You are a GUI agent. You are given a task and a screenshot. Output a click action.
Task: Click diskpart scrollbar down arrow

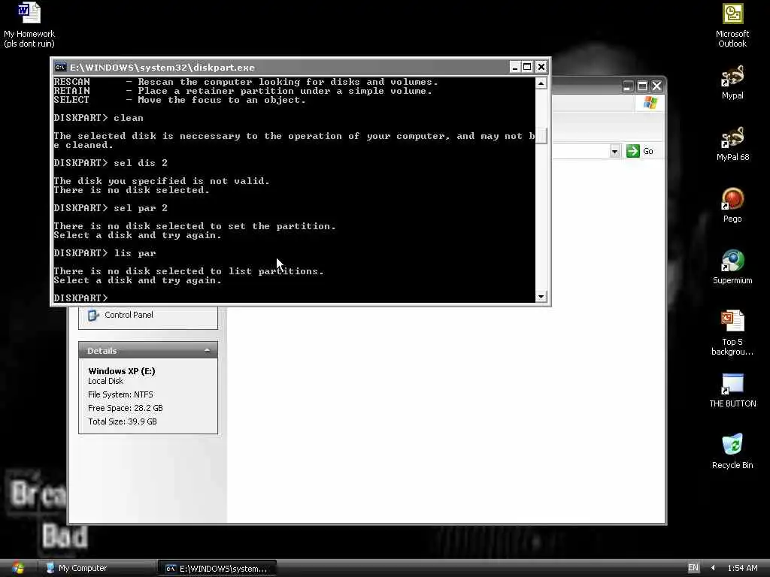coord(541,296)
